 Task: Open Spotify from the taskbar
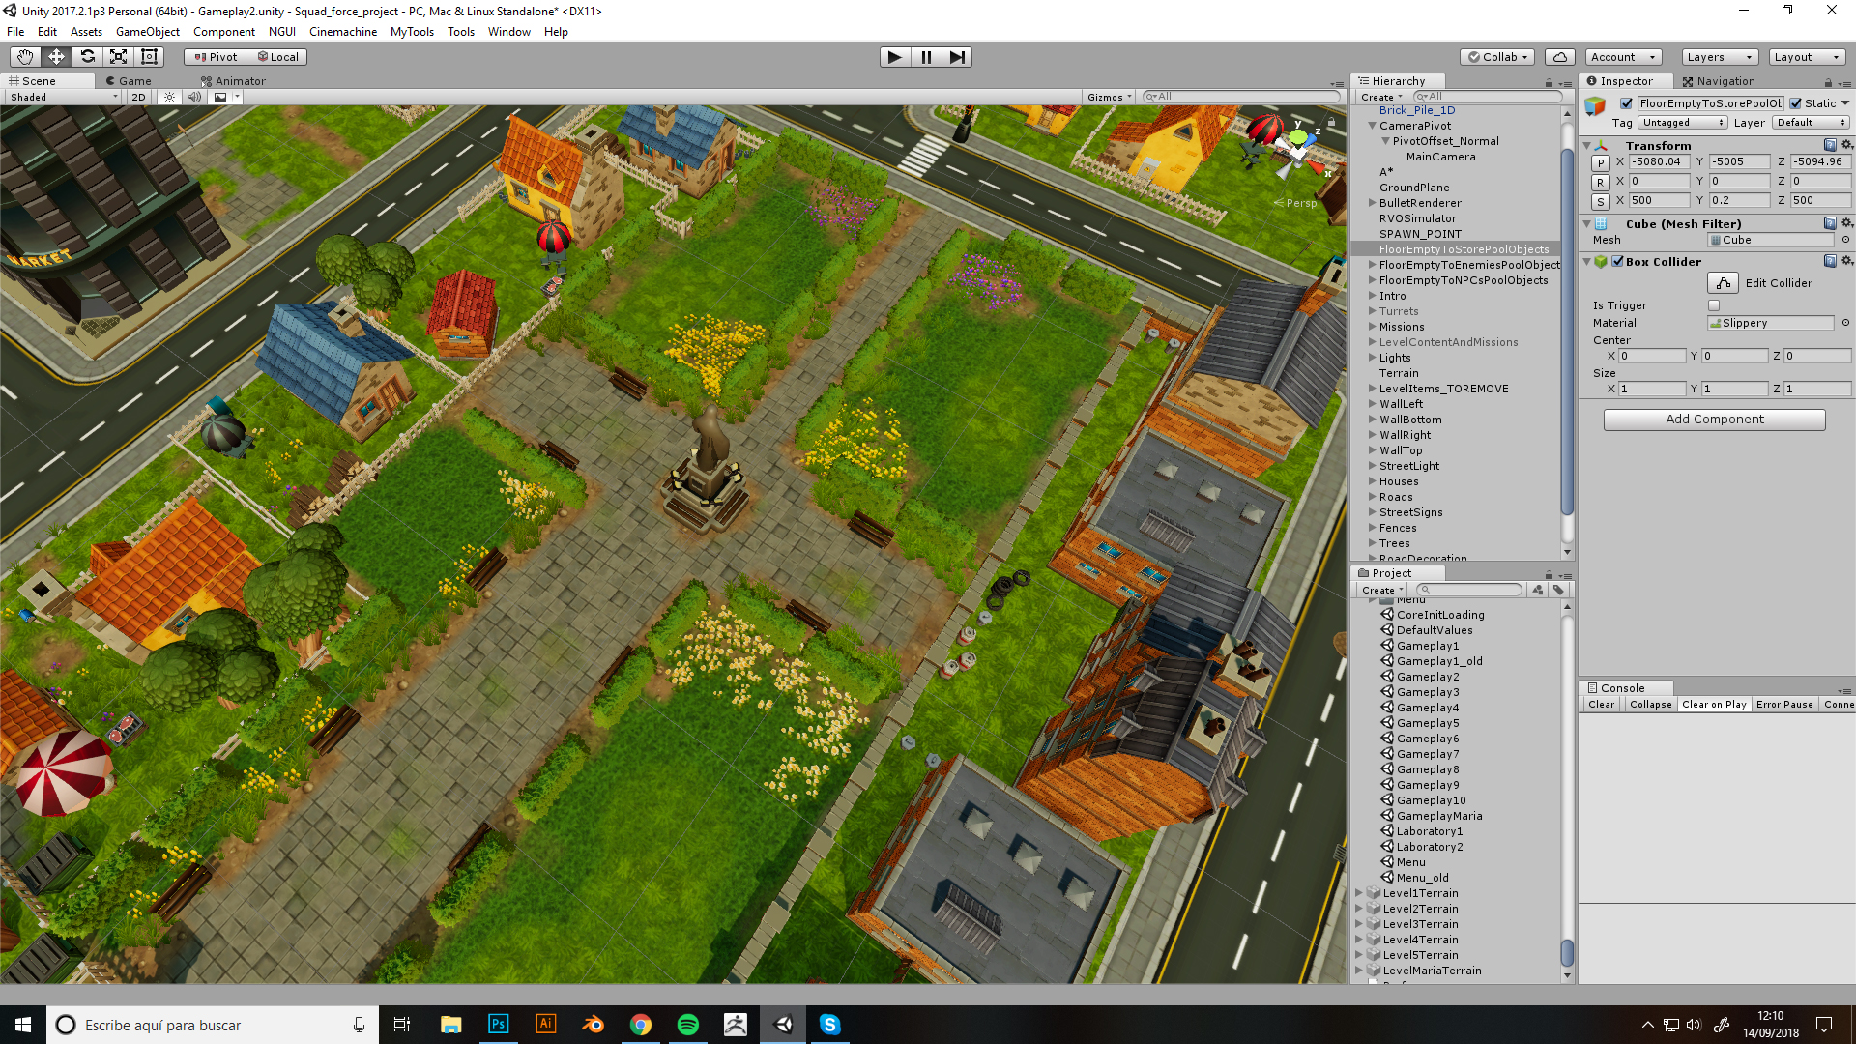click(x=688, y=1025)
